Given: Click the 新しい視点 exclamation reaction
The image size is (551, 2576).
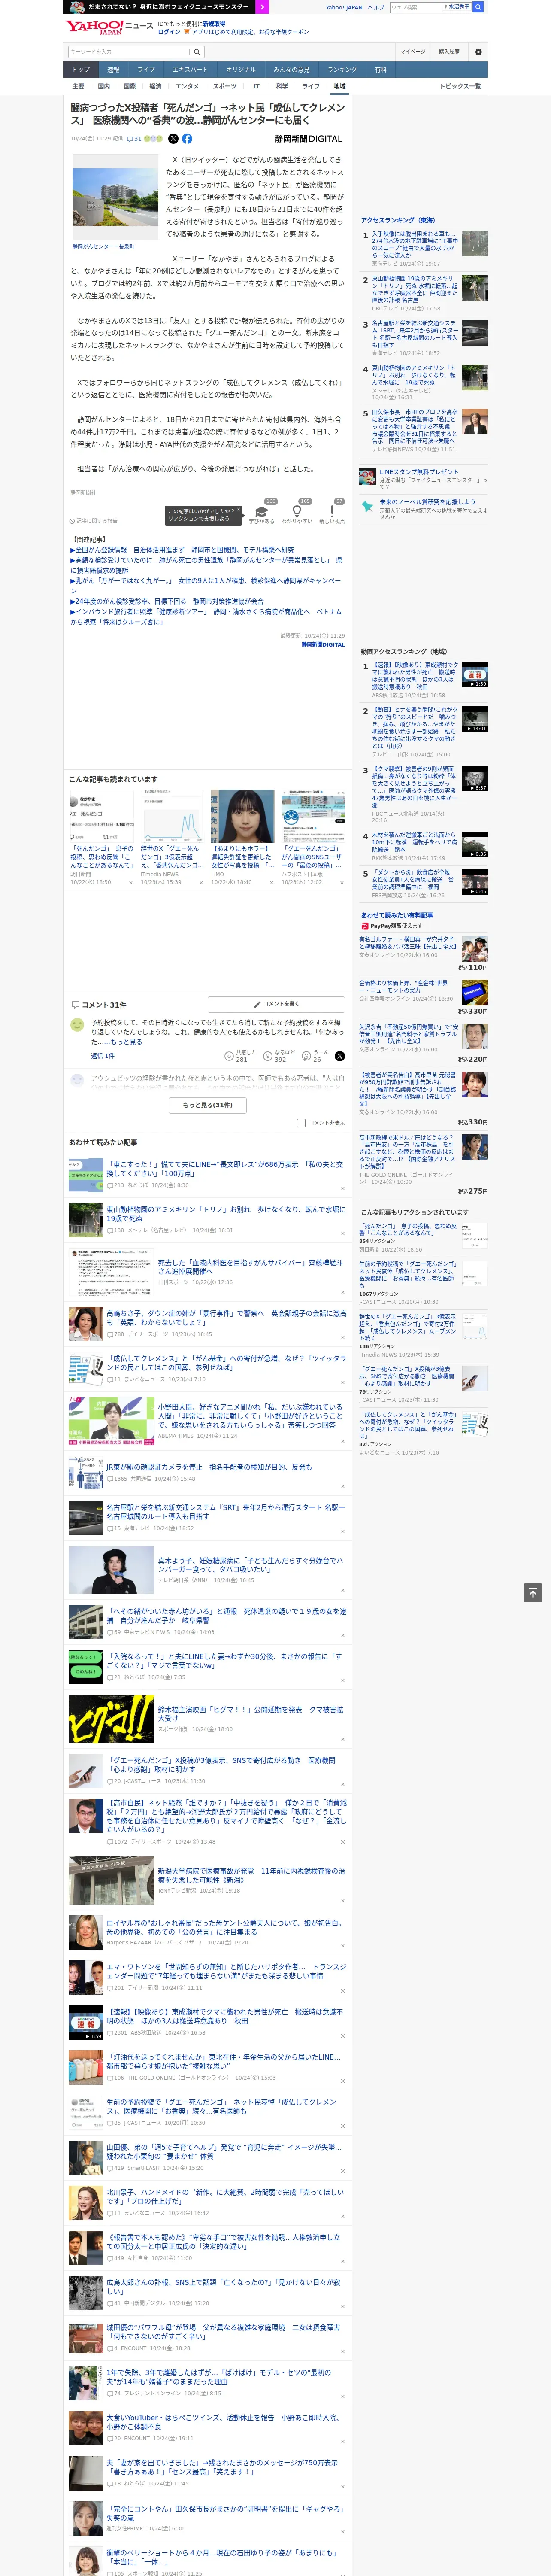Looking at the screenshot, I should (332, 511).
